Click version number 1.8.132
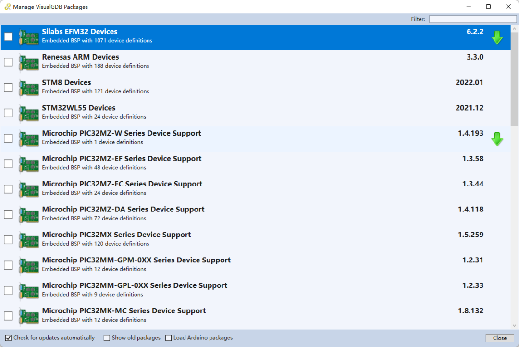 [470, 311]
